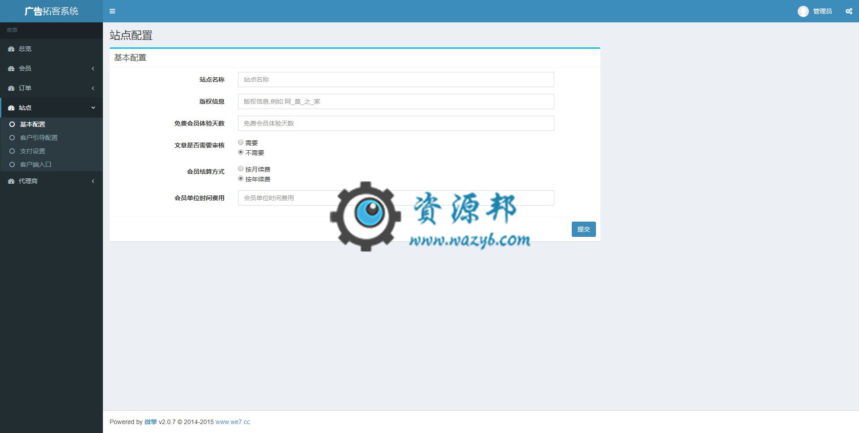Expand the 会员 menu chevron
This screenshot has width=859, height=433.
93,68
